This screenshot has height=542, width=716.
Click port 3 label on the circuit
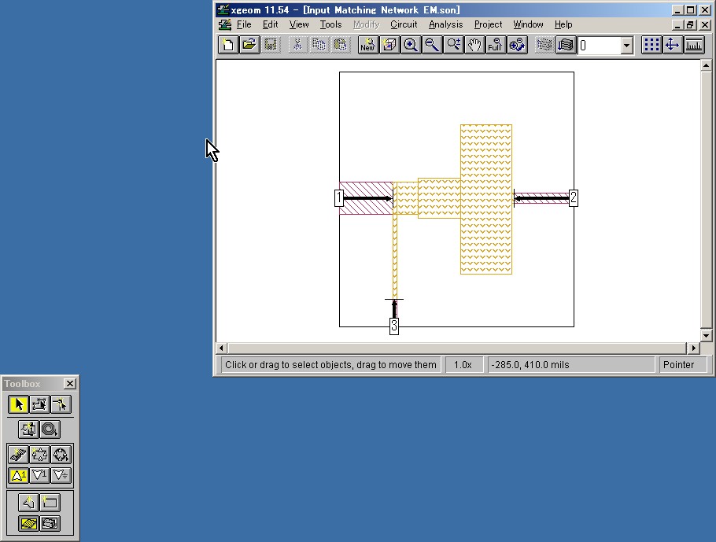point(394,326)
